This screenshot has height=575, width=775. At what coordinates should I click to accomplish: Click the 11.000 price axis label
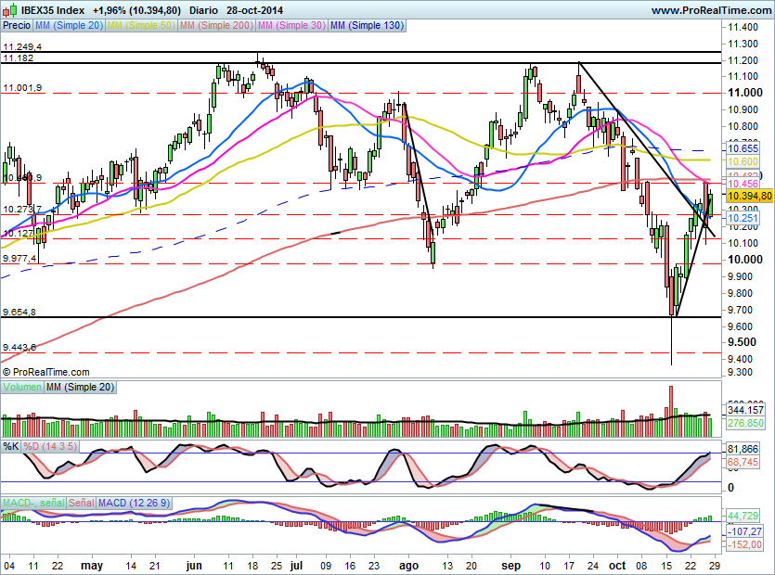745,93
